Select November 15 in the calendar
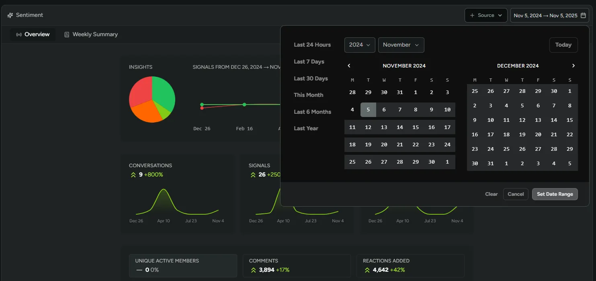 pos(416,127)
